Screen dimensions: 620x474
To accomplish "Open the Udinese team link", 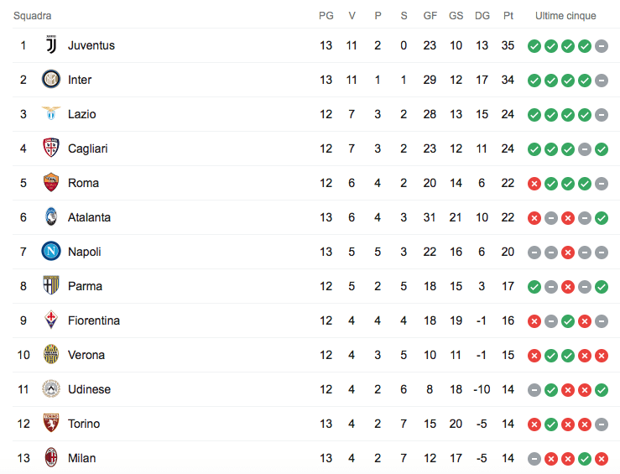I will click(x=89, y=389).
